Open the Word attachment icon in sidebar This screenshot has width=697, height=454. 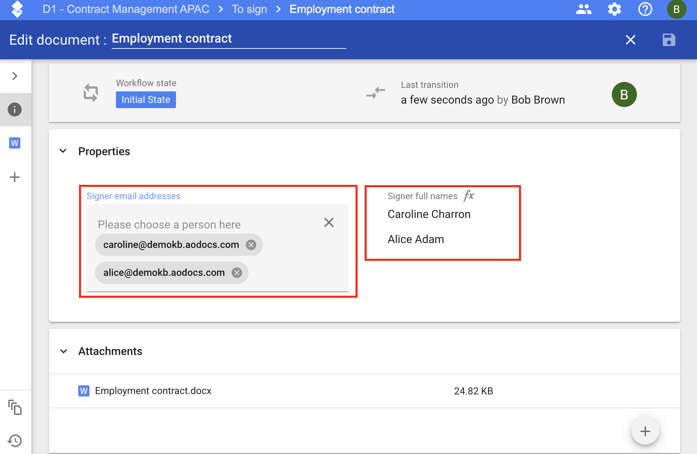pos(15,143)
